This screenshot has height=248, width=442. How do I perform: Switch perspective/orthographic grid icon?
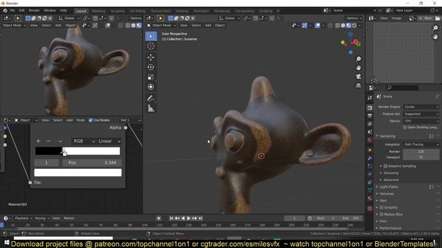point(358,85)
